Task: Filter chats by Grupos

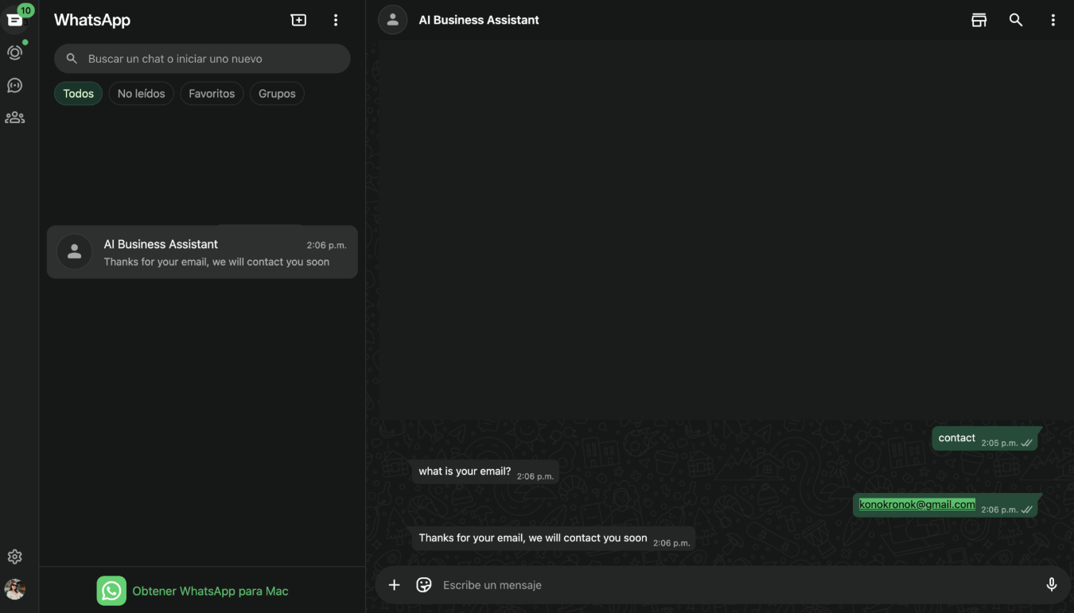Action: (277, 93)
